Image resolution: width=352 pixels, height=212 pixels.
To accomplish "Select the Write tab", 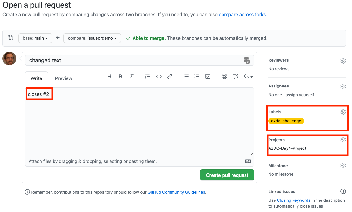I will (36, 78).
